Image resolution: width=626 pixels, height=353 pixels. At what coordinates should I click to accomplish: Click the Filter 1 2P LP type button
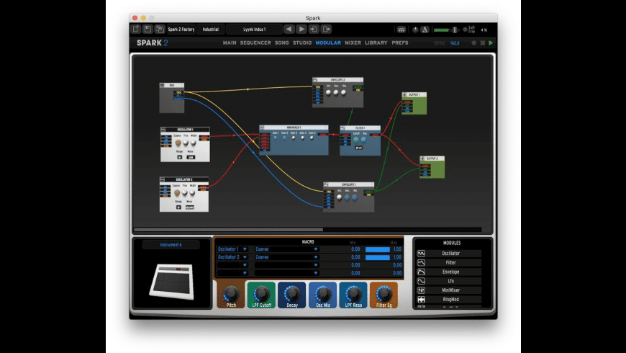point(358,148)
